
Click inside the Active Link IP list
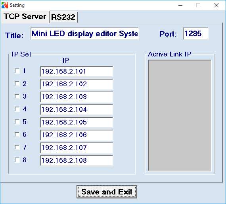180,115
